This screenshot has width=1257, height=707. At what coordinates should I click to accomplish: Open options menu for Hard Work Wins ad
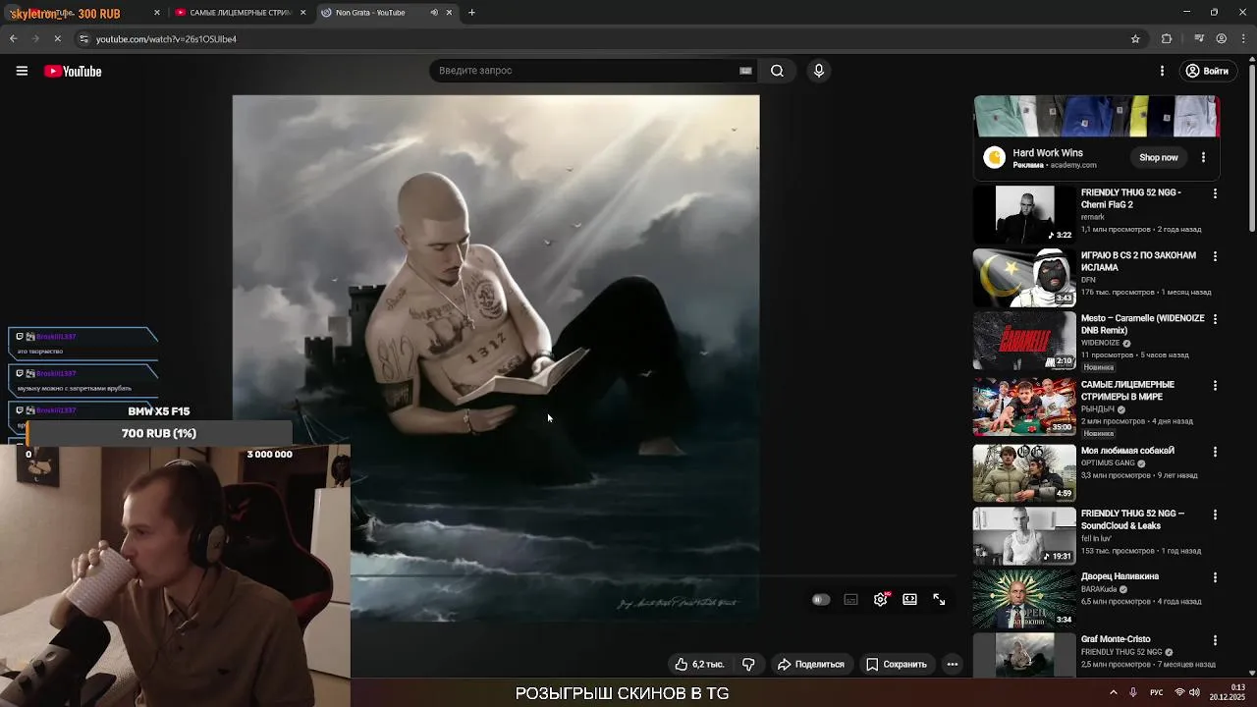[1203, 157]
